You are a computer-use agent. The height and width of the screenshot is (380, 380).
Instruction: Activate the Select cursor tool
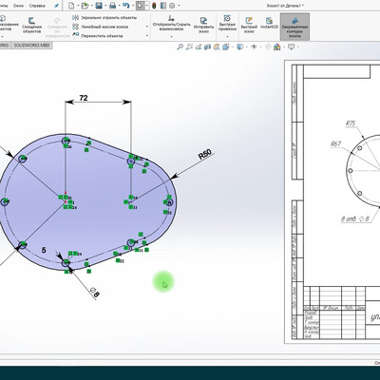point(140,6)
